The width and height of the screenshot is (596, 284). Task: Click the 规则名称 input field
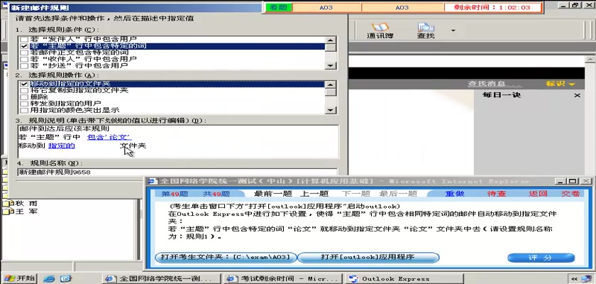(x=177, y=173)
